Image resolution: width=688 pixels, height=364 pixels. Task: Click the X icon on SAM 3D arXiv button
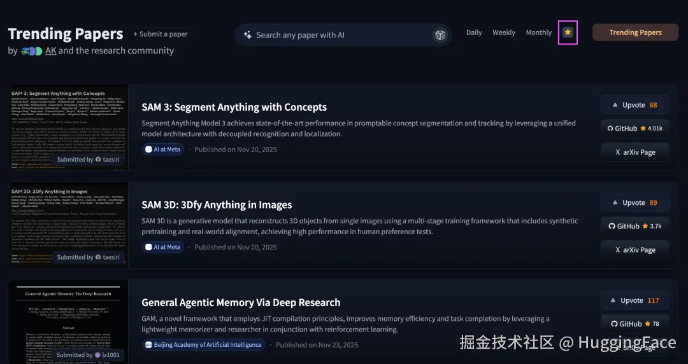[617, 250]
